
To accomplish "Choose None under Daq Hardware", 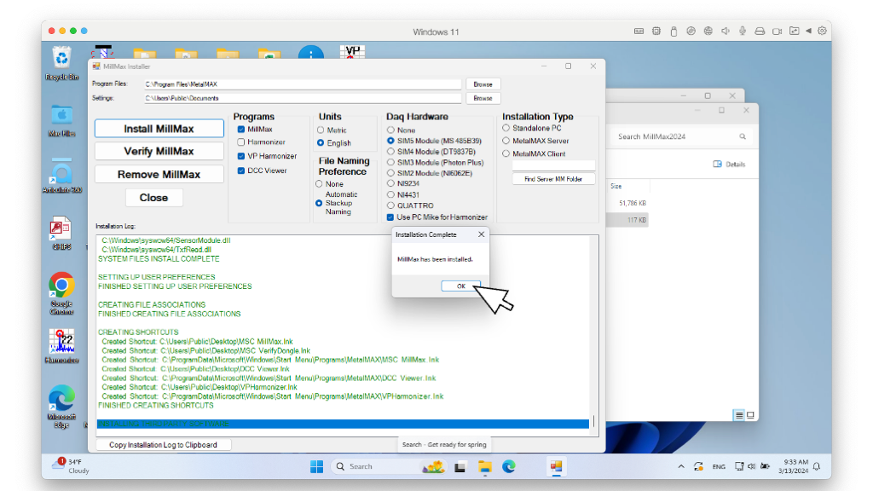I will point(390,130).
